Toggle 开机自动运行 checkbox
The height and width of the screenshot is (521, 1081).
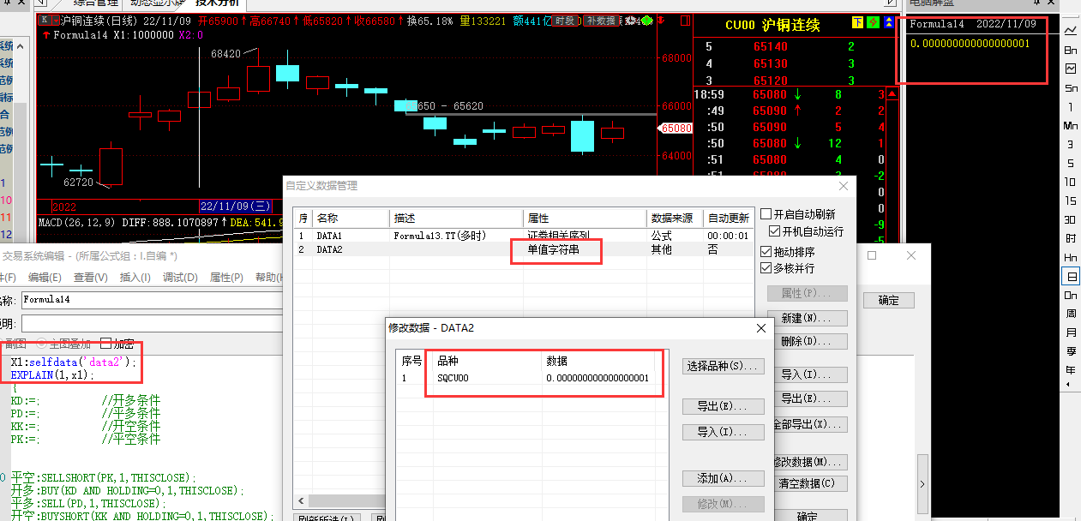[x=775, y=231]
